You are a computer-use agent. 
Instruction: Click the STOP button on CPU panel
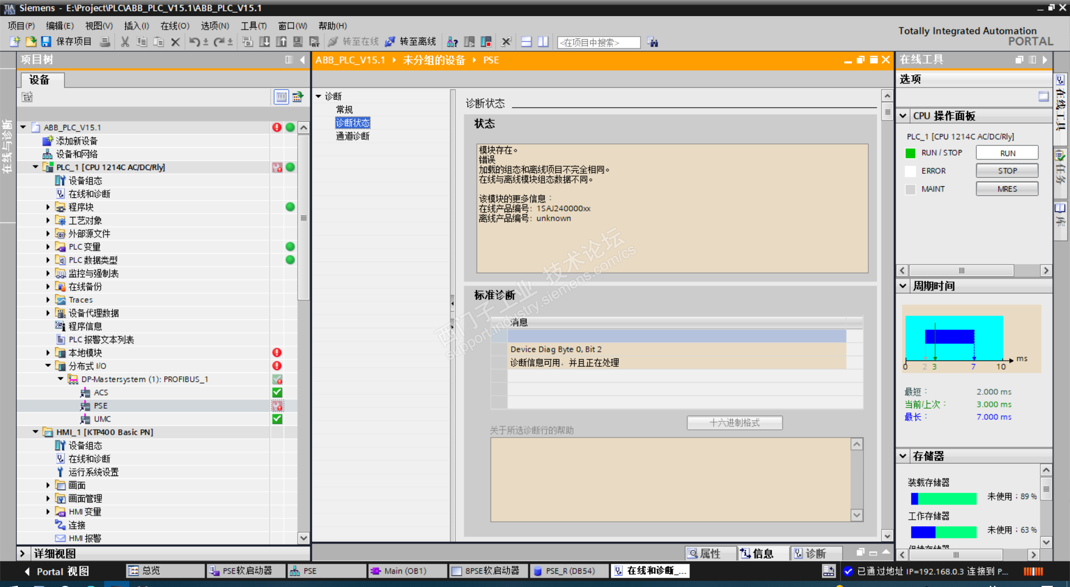(1007, 171)
